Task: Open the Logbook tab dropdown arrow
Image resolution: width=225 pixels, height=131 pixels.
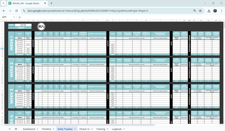Action: click(x=124, y=129)
